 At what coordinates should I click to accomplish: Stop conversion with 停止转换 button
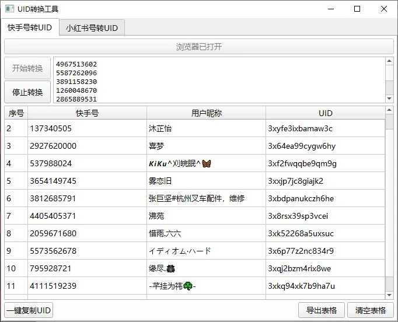coord(27,92)
